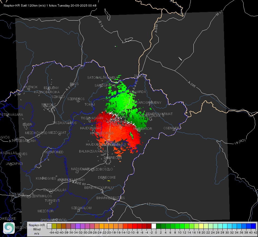The width and height of the screenshot is (258, 237).
Task: Select the violet swatch between -34 and -32
Action: pos(78,226)
